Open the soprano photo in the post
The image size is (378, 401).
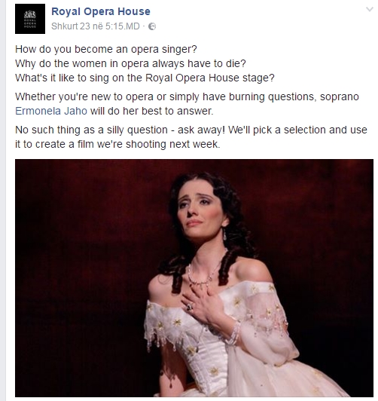(194, 278)
